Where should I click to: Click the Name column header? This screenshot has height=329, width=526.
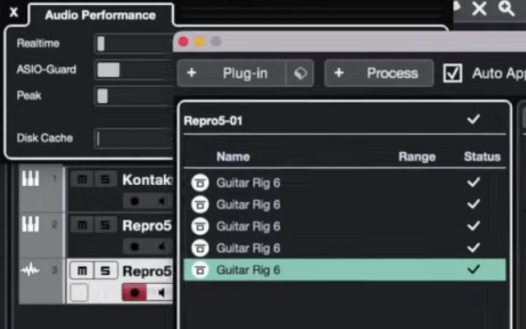click(x=233, y=156)
